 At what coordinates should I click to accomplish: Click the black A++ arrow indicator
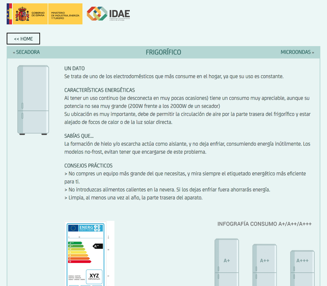[97, 246]
